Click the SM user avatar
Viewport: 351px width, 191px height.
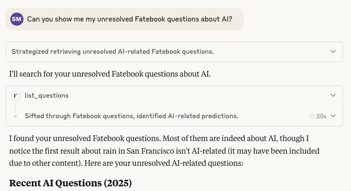click(x=16, y=19)
